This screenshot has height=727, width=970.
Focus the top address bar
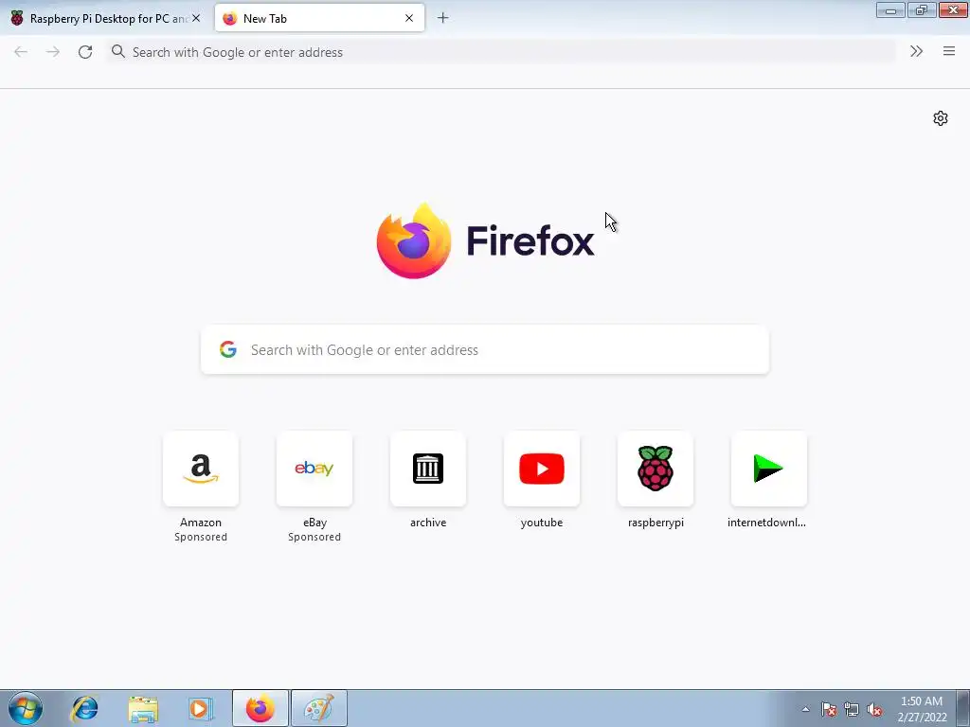(x=501, y=52)
